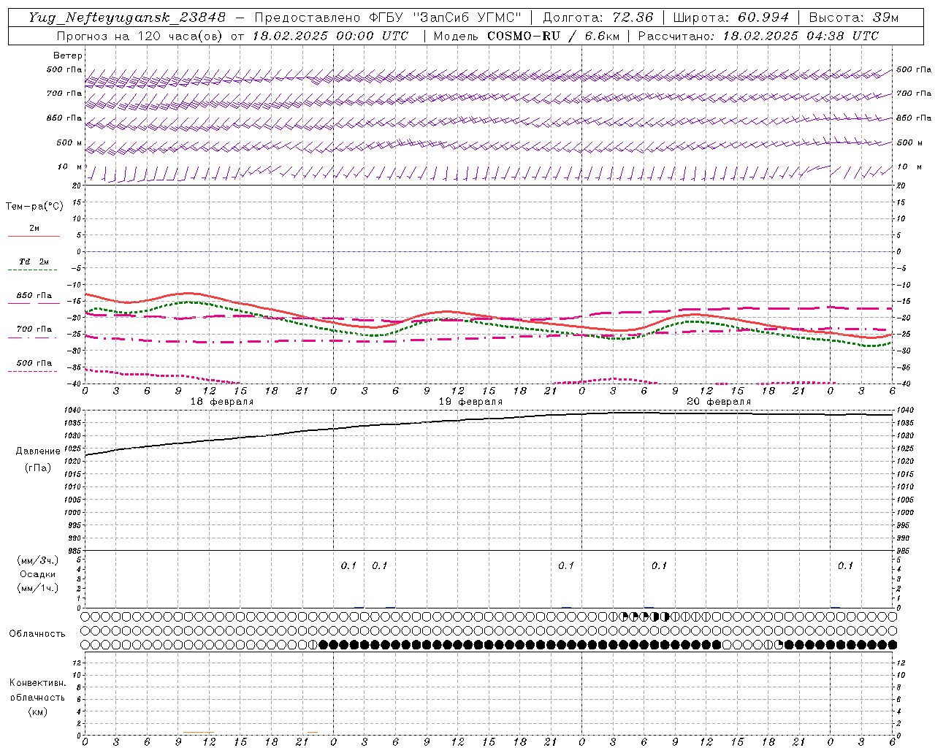
Task: Click the (мм/1ч.) unit label
Action: (x=38, y=588)
